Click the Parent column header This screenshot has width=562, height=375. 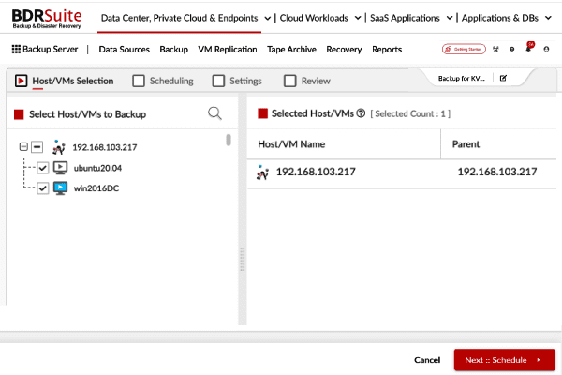pyautogui.click(x=466, y=143)
